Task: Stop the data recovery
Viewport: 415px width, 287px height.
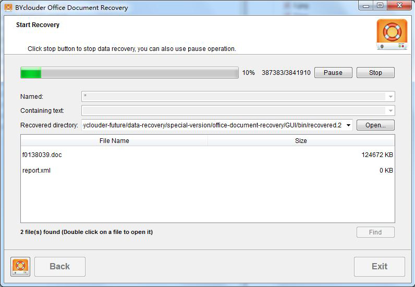Action: 375,73
